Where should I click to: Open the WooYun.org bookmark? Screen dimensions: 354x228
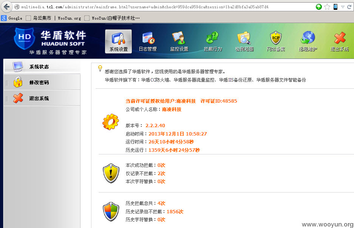point(69,18)
